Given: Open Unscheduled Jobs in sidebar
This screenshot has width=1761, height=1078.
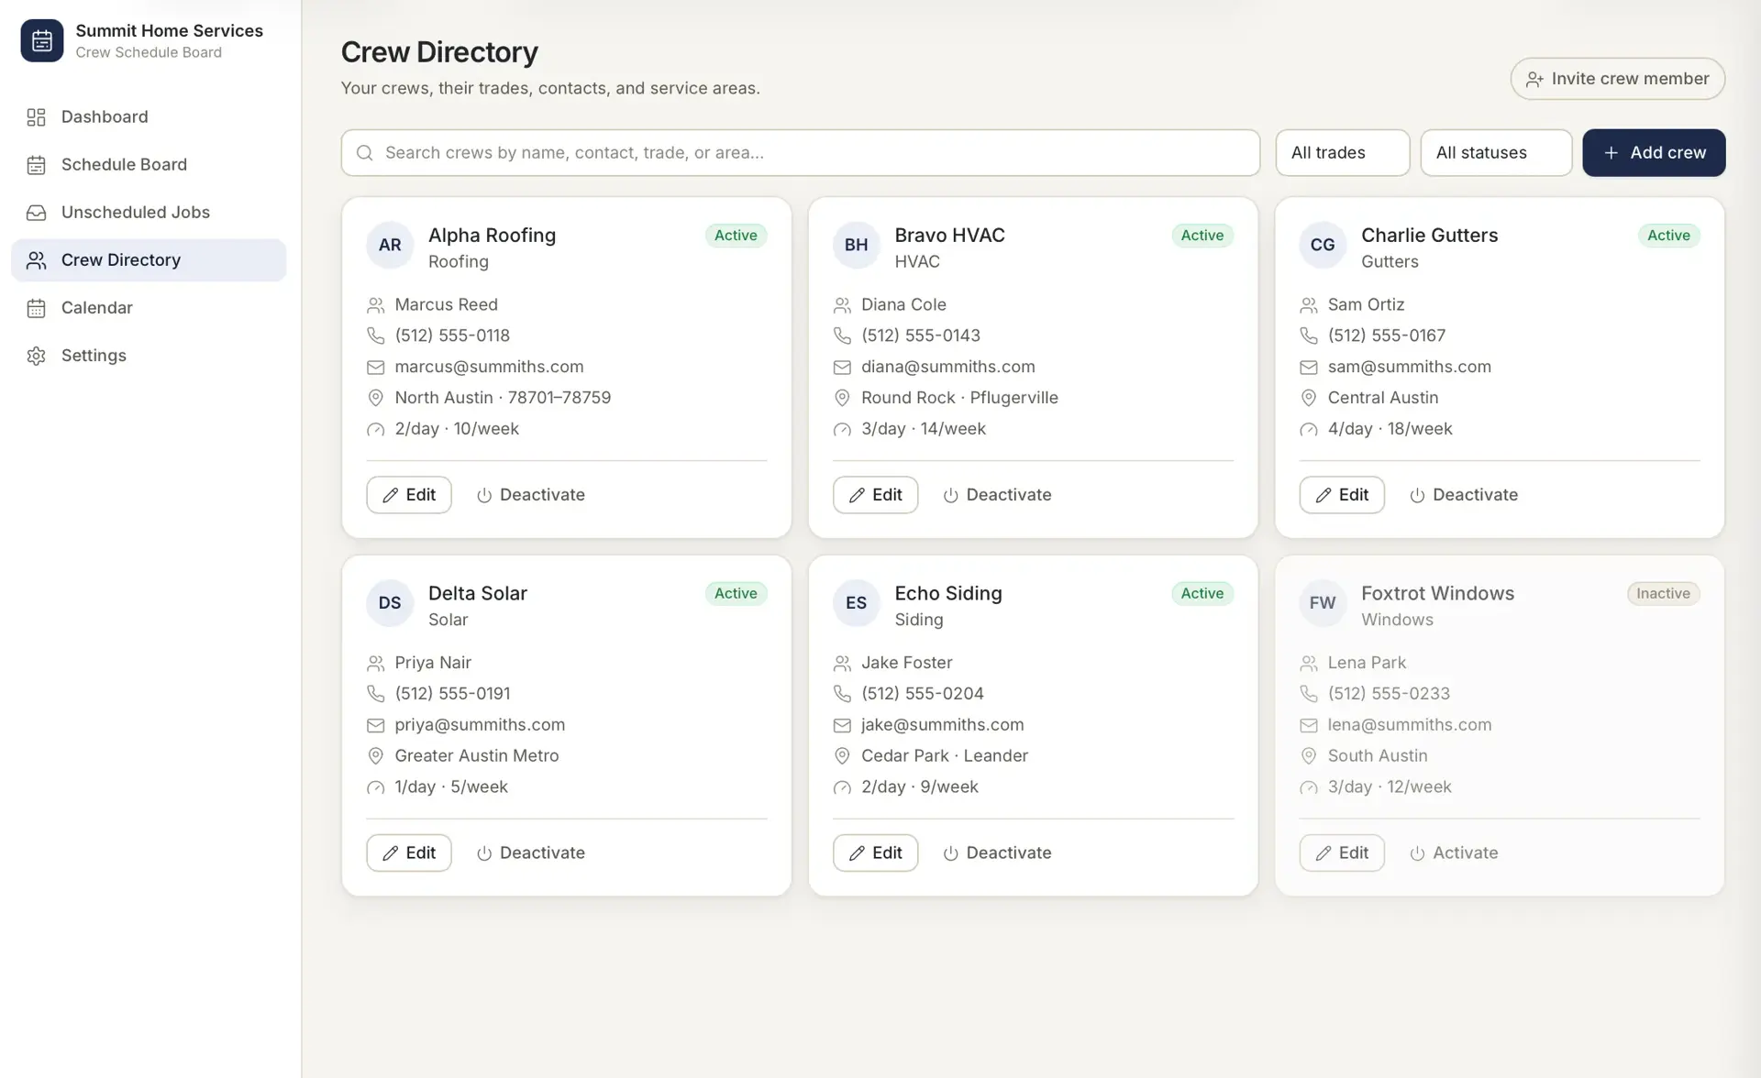Looking at the screenshot, I should pos(149,212).
